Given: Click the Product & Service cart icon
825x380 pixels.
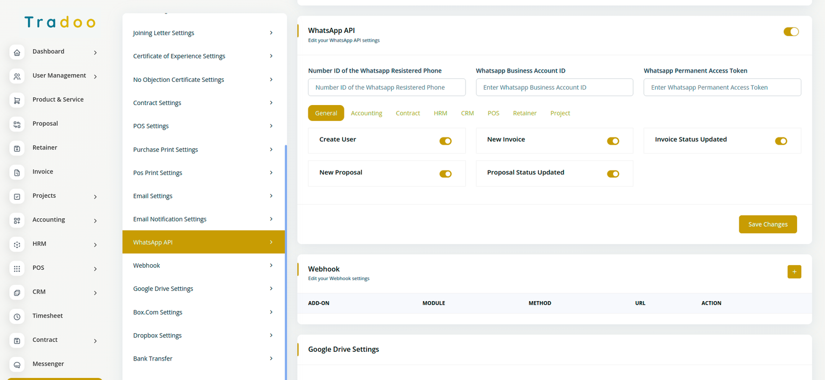Looking at the screenshot, I should coord(17,100).
